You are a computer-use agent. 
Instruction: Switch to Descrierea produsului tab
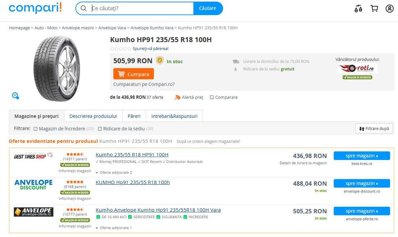point(93,116)
